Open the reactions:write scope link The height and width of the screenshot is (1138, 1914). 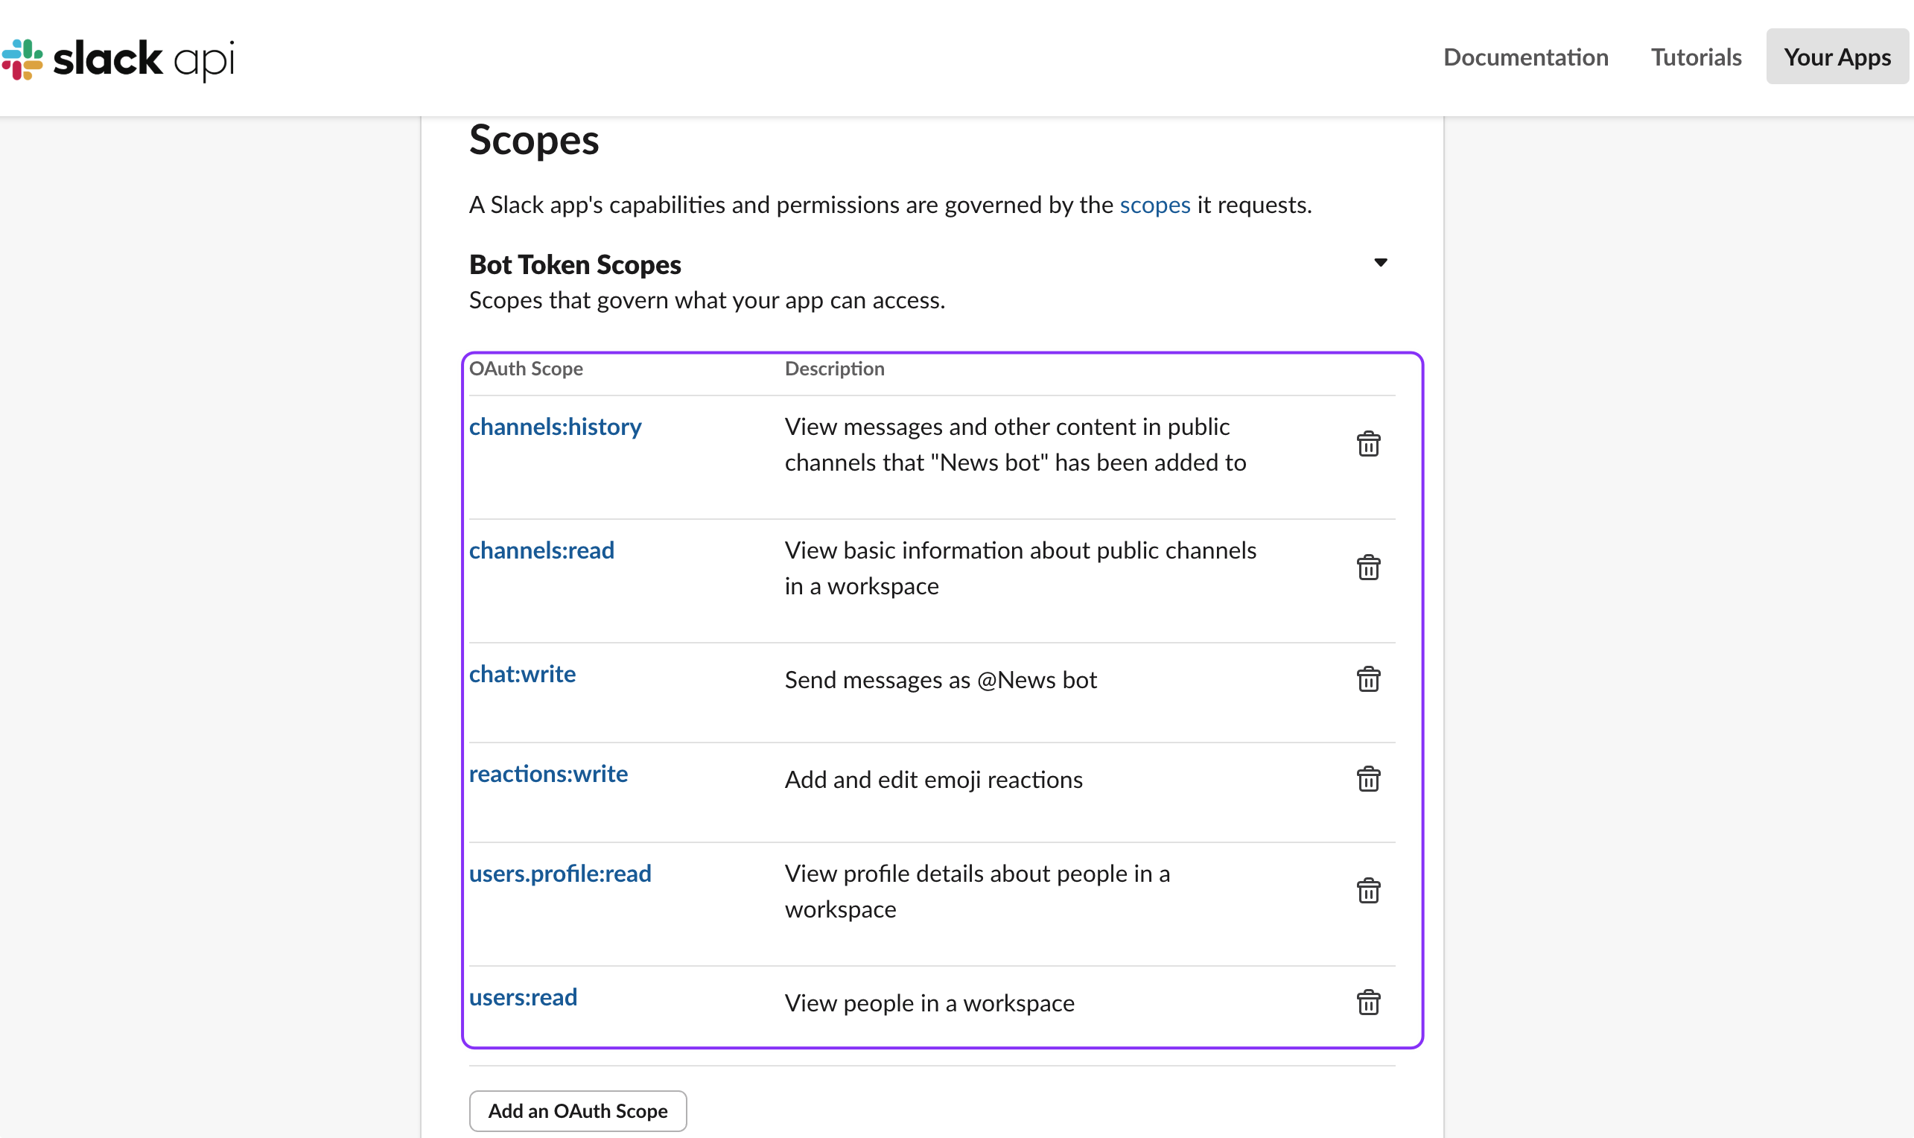pos(547,774)
